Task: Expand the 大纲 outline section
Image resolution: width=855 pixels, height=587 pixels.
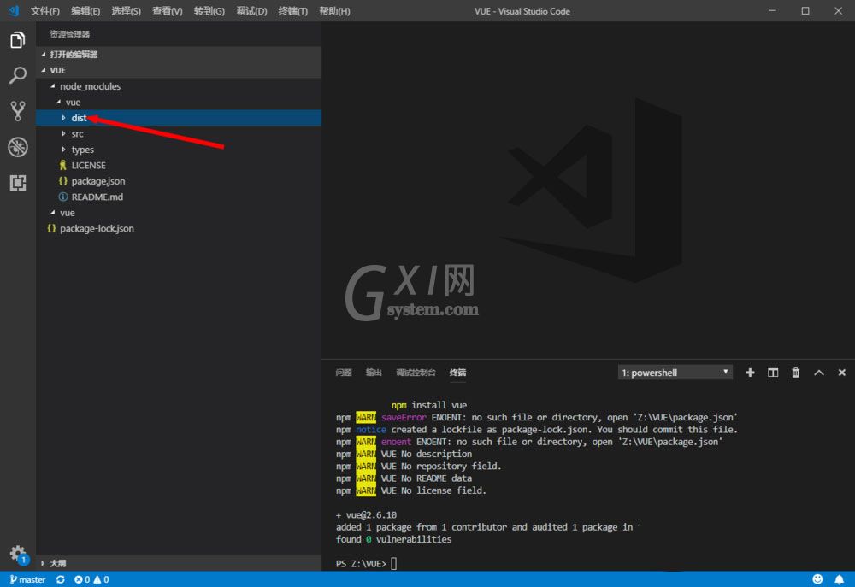Action: tap(179, 563)
